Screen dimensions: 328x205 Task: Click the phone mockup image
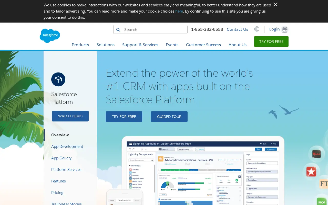pos(125,197)
